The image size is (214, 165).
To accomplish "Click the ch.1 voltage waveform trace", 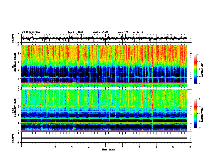I will pyautogui.click(x=104, y=38).
